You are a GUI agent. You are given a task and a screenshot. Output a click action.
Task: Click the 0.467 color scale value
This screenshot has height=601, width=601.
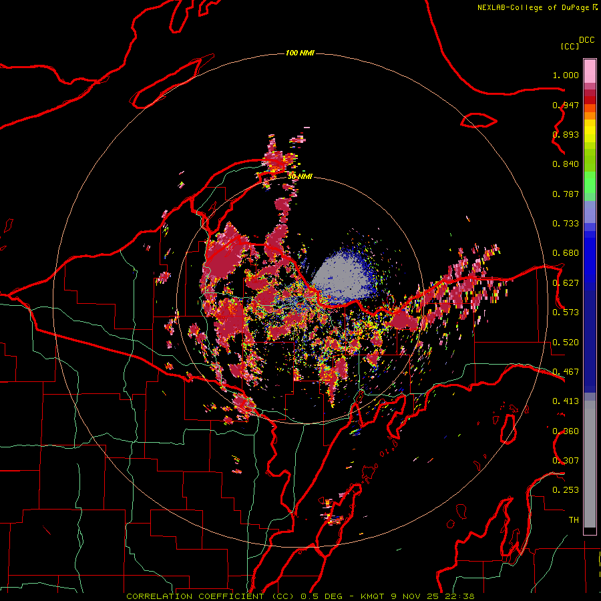tap(566, 372)
